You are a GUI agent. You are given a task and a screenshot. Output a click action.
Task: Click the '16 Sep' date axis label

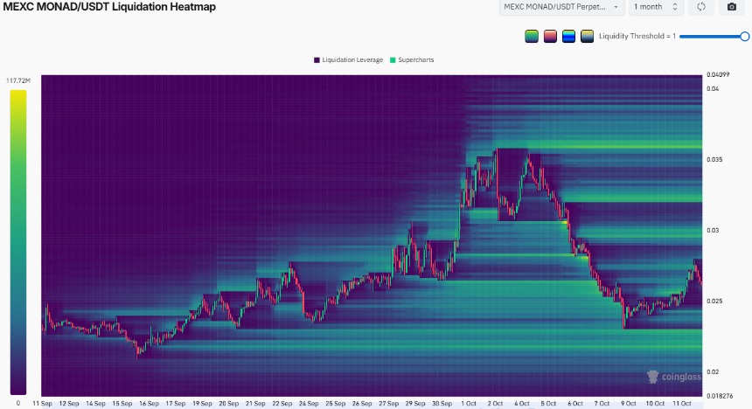tap(149, 404)
